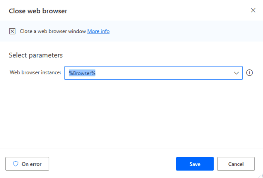Close the dialog using the top-right X
The image size is (263, 178).
tap(253, 10)
